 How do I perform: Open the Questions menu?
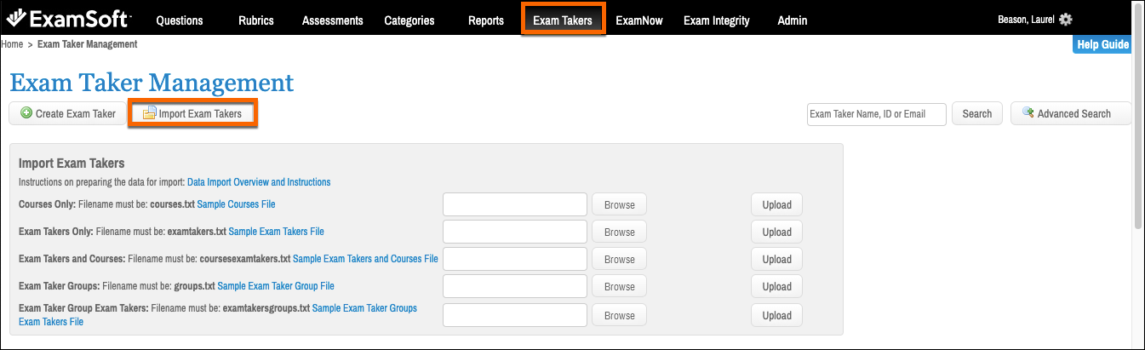point(180,20)
